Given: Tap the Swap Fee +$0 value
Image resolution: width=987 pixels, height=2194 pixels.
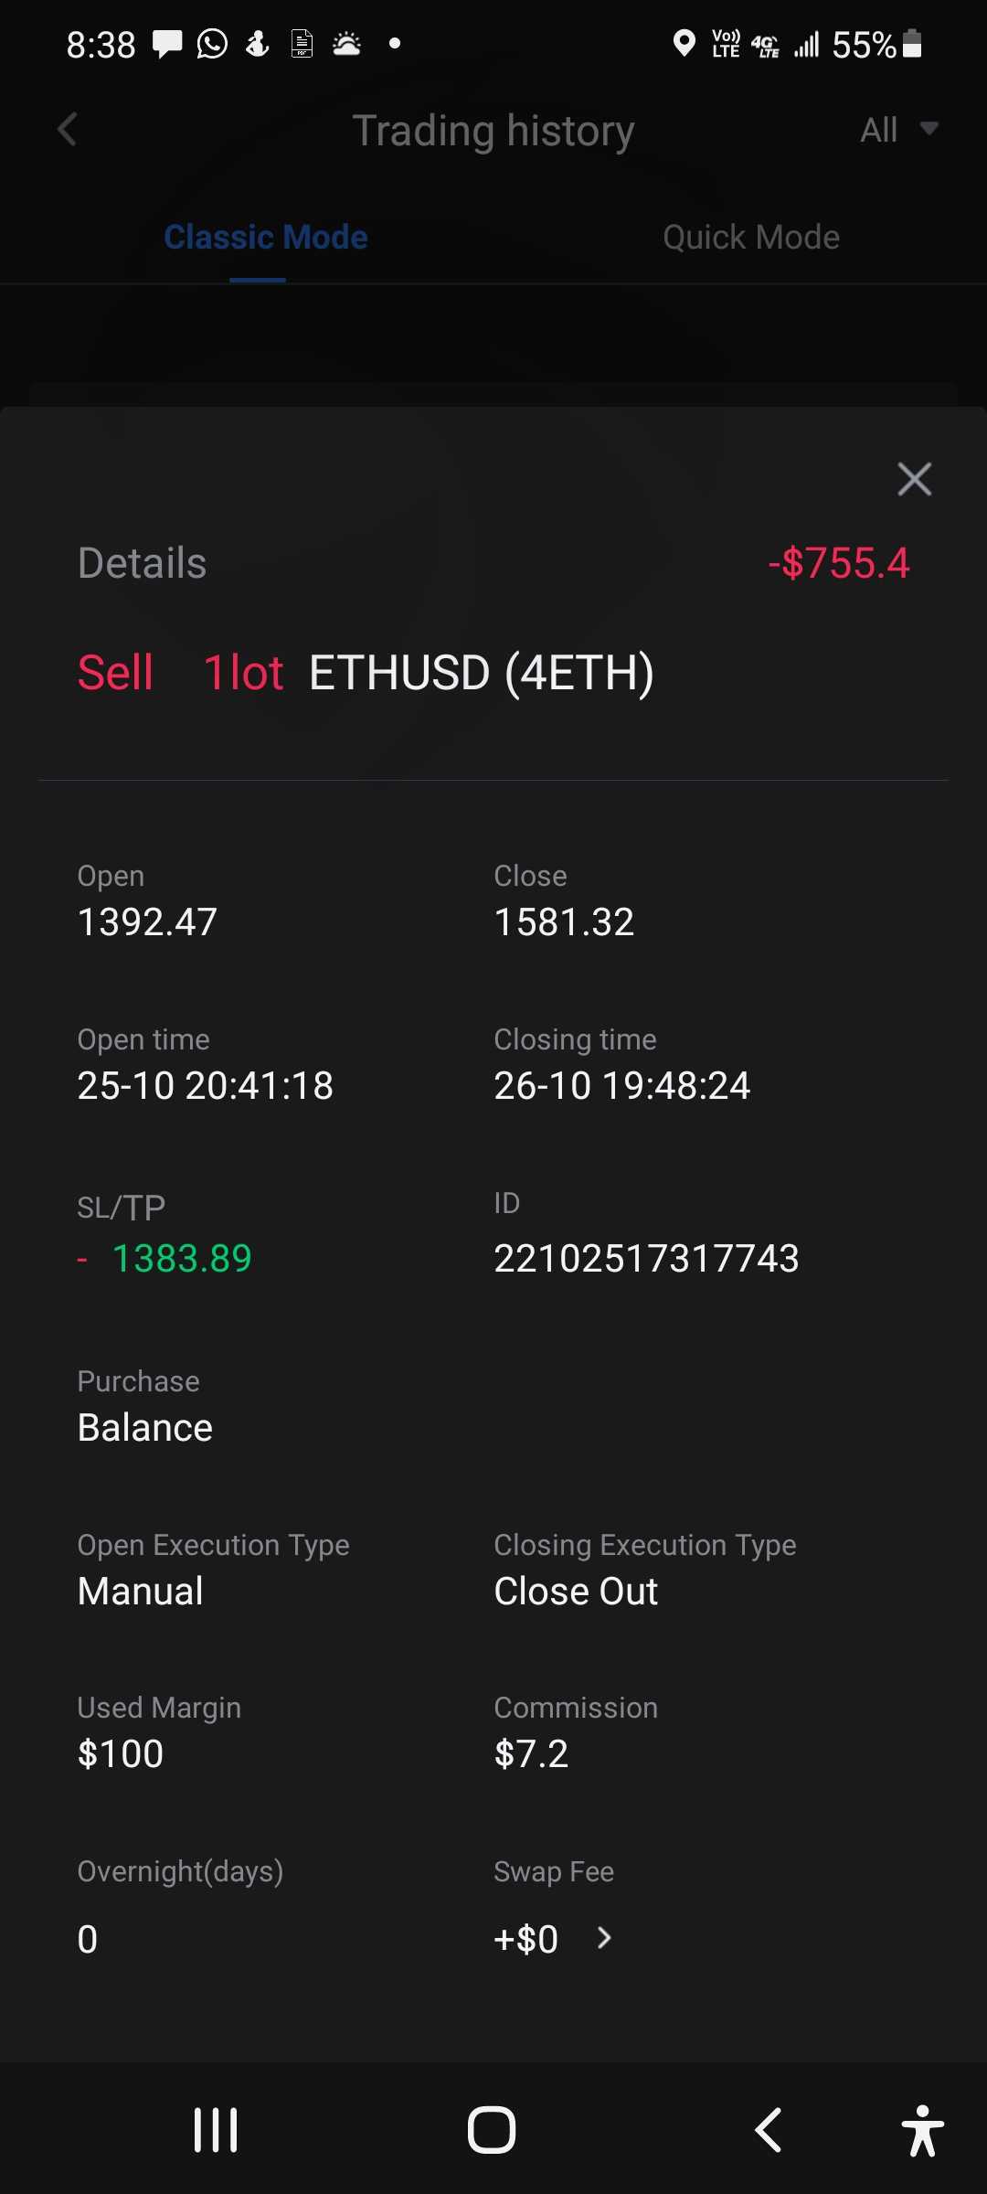Looking at the screenshot, I should pyautogui.click(x=525, y=1939).
